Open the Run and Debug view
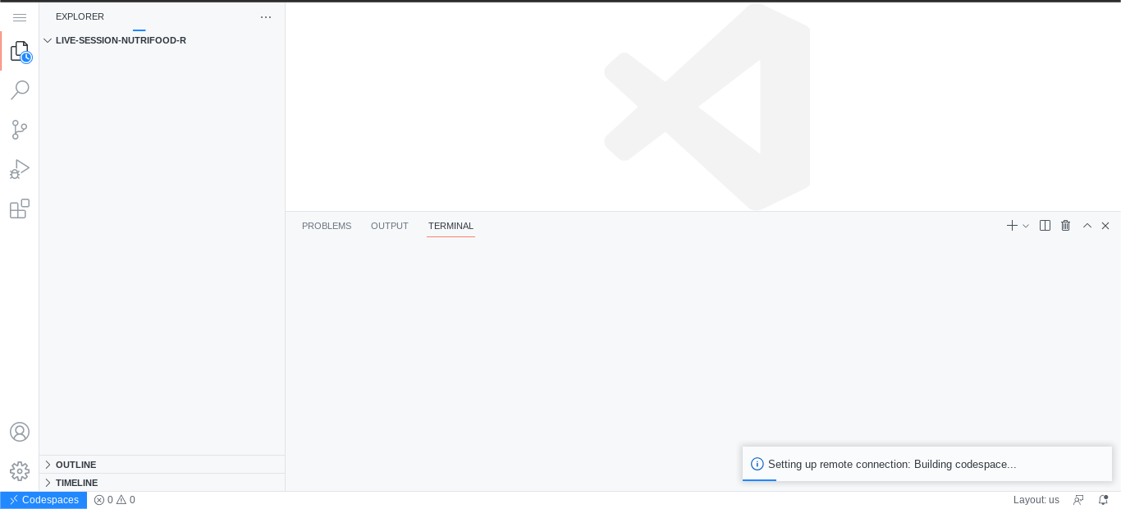 tap(20, 169)
